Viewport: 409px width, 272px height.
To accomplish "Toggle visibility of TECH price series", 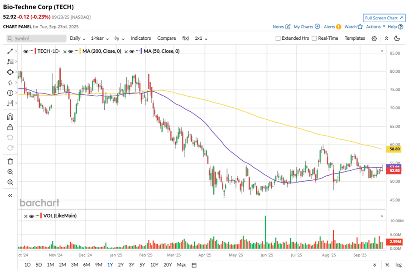I will 25,51.
